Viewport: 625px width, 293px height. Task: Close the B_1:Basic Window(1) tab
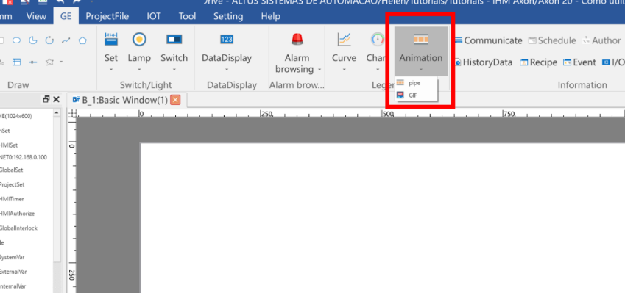click(x=175, y=100)
